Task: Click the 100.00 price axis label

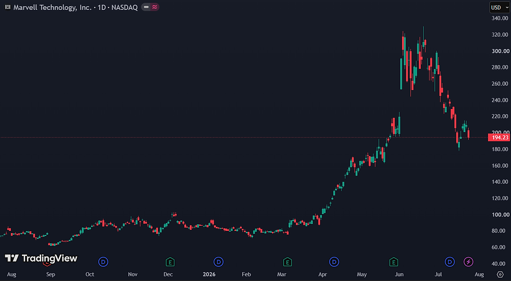Action: (x=500, y=214)
